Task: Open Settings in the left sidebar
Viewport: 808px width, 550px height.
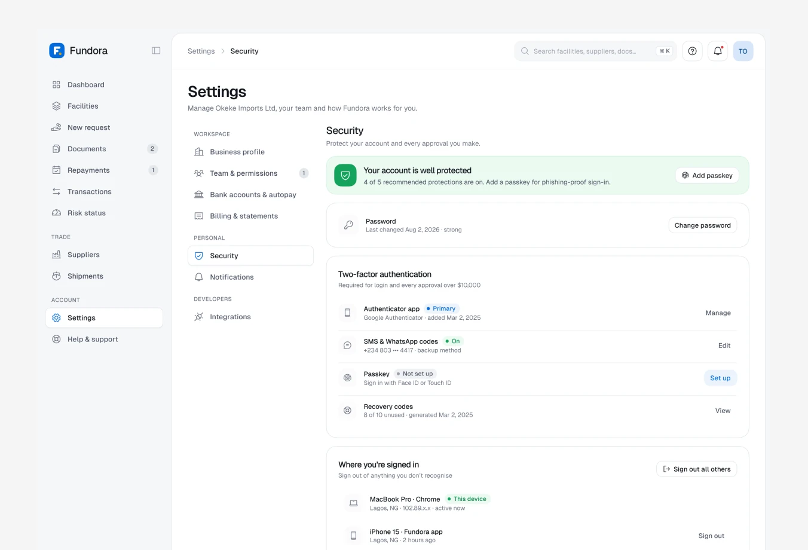Action: tap(104, 318)
